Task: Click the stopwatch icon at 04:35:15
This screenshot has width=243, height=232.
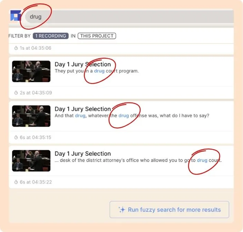Action: (x=16, y=137)
